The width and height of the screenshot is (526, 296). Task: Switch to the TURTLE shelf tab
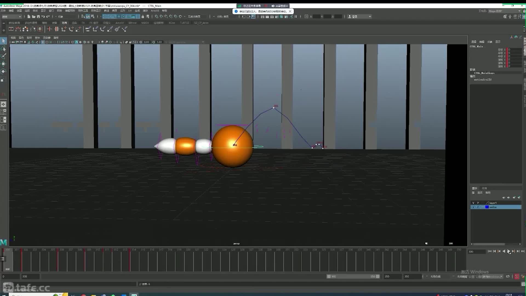(184, 23)
